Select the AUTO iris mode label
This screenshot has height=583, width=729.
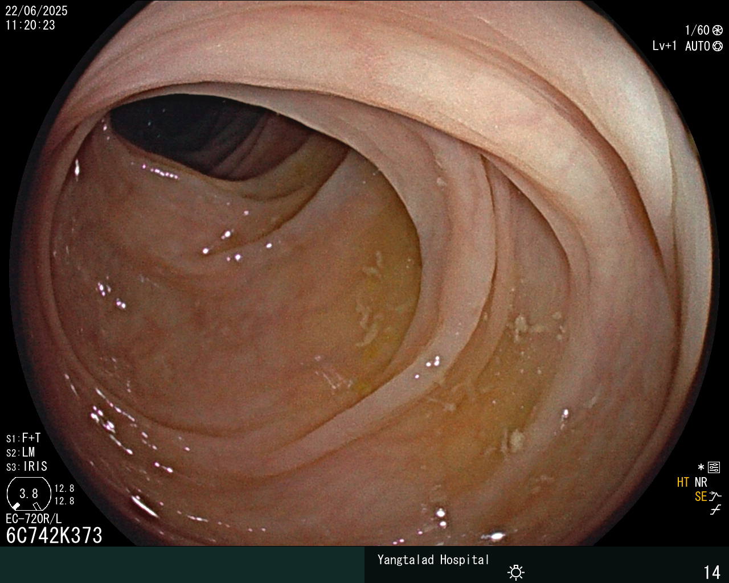[x=697, y=46]
